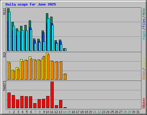The width and height of the screenshot is (147, 115).
Task: Click the day 24 axis label
Action: pos(108,112)
